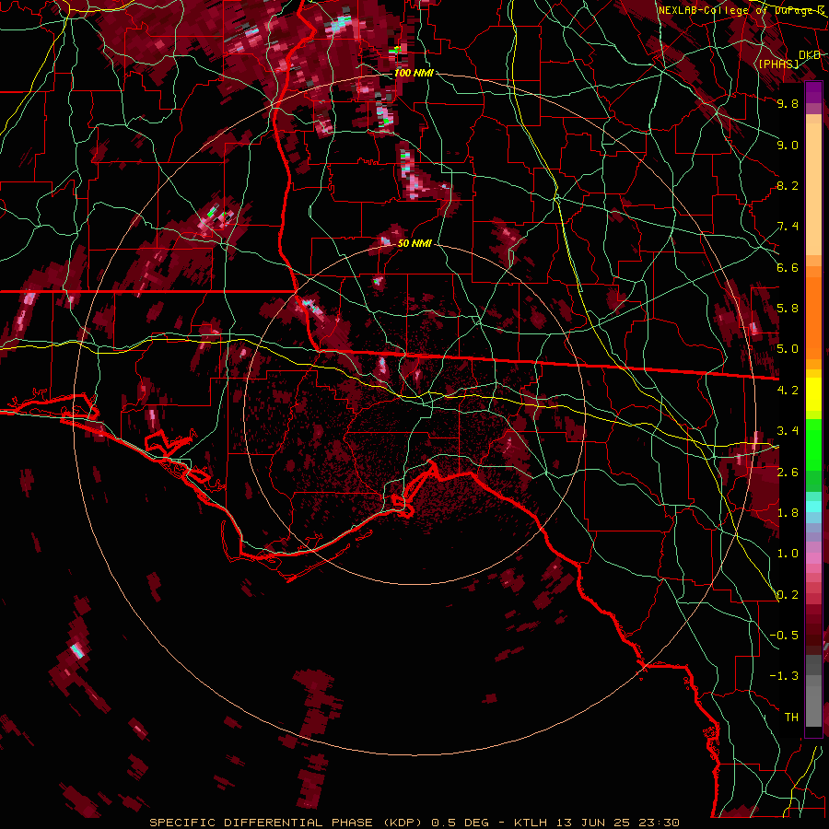This screenshot has width=829, height=829.
Task: Click the NEXLAB-College of DuPage label
Action: tap(742, 10)
